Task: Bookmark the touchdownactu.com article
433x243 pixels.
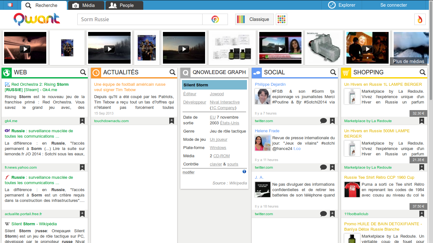Action: tap(171, 121)
